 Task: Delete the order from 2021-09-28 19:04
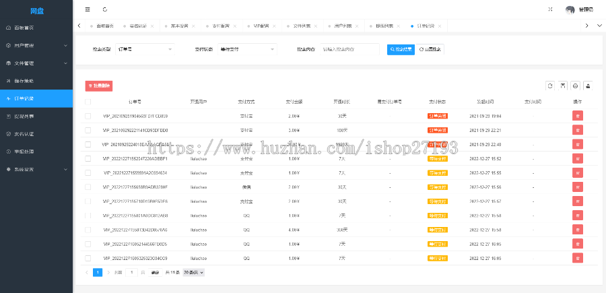point(578,116)
